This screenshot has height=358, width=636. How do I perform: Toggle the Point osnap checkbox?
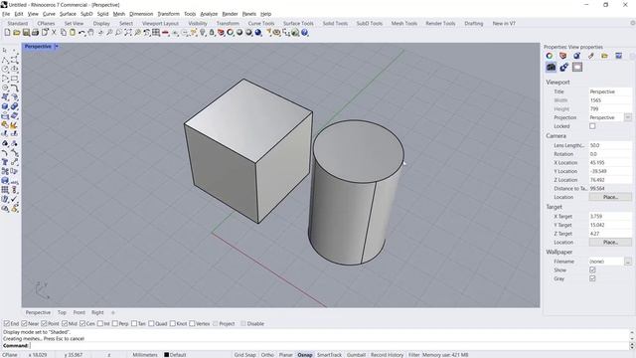tap(44, 323)
